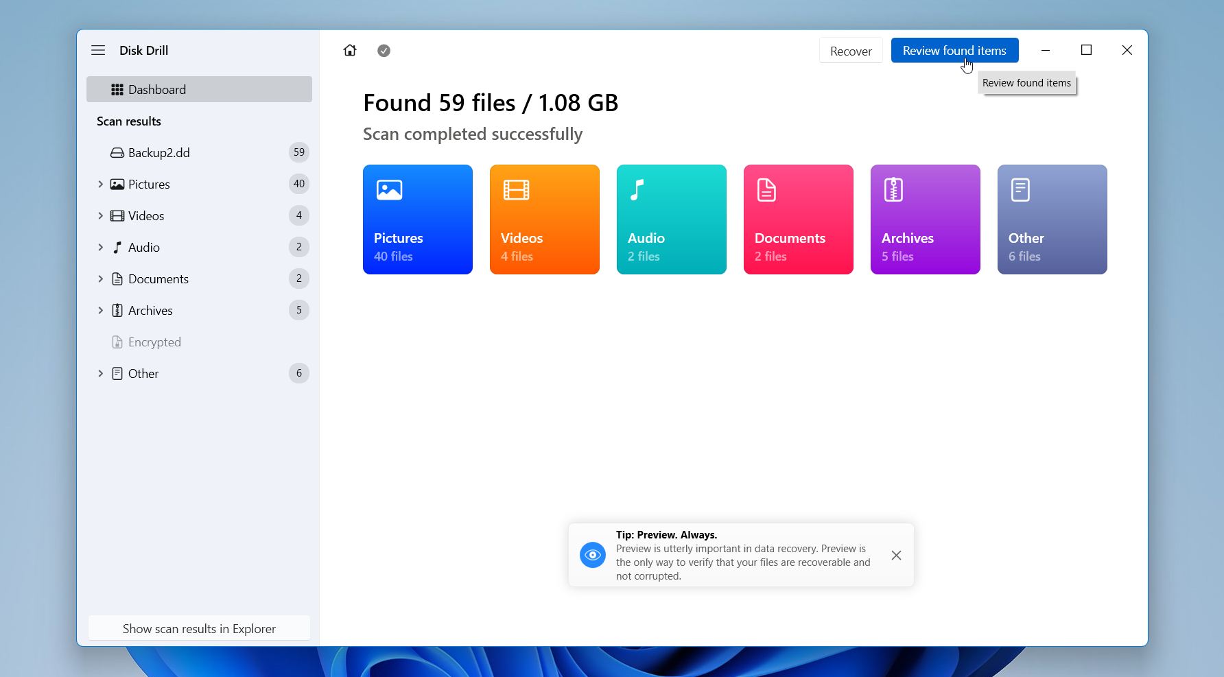Expand the Videos tree node
The width and height of the screenshot is (1224, 677).
pyautogui.click(x=100, y=215)
